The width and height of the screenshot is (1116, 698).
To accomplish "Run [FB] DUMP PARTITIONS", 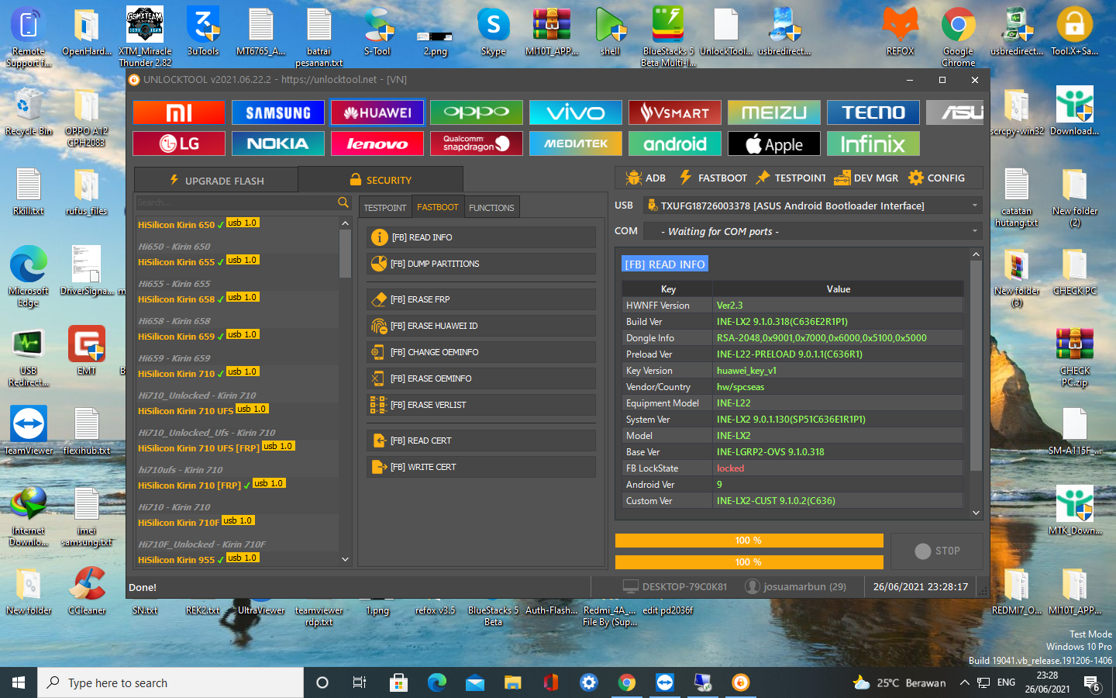I will click(x=481, y=264).
